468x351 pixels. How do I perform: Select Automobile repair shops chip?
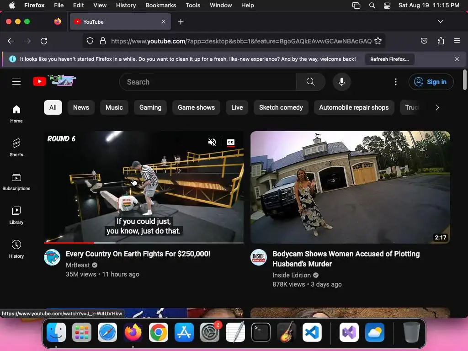pyautogui.click(x=354, y=107)
